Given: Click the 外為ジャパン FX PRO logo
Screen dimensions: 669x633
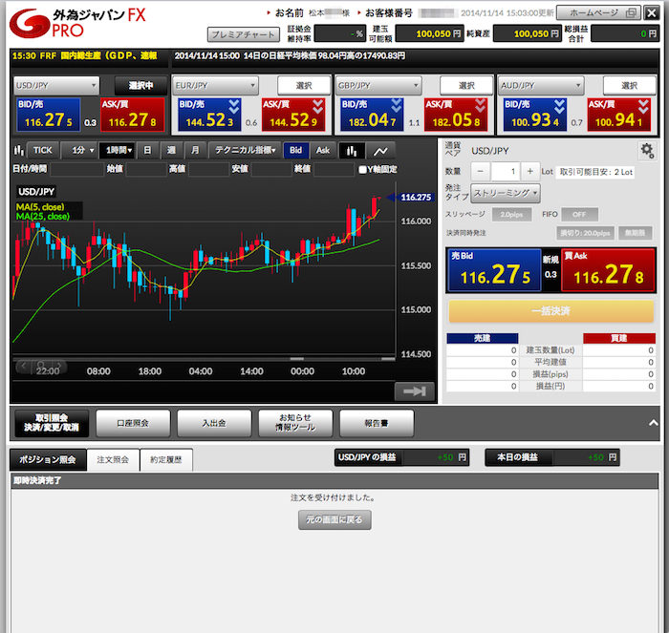Looking at the screenshot, I should [x=77, y=23].
